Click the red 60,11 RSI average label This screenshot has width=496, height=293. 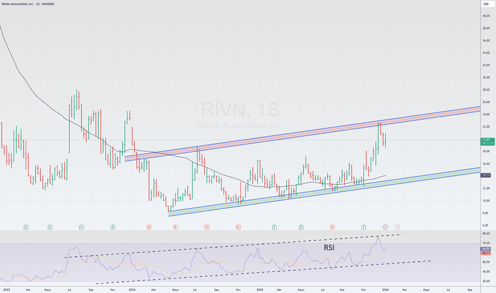(x=486, y=253)
